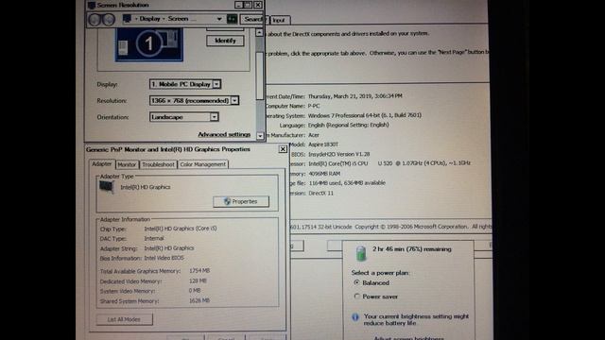
Task: Click the Forward arrow in Screen Resolution window
Action: pyautogui.click(x=109, y=19)
